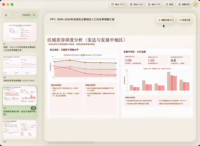Click the sparkle AI icon at top right
Viewport: 200px width, 146px height.
pyautogui.click(x=195, y=5)
